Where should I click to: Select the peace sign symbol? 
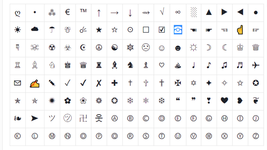click(x=99, y=48)
